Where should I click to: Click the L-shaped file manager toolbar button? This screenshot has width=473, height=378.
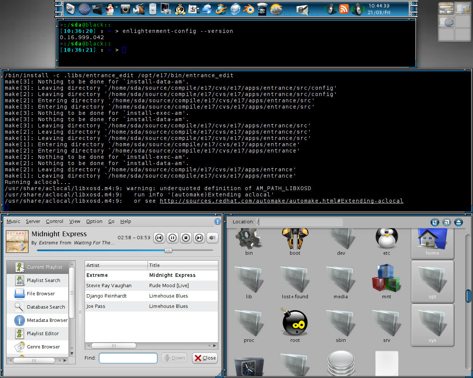(435, 222)
